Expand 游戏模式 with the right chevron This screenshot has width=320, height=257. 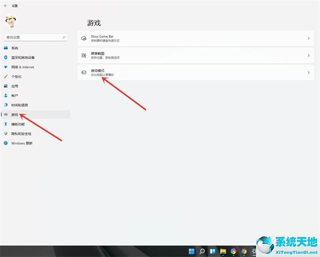point(308,73)
